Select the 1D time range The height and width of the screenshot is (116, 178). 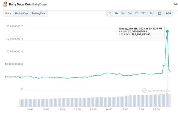coord(110,13)
